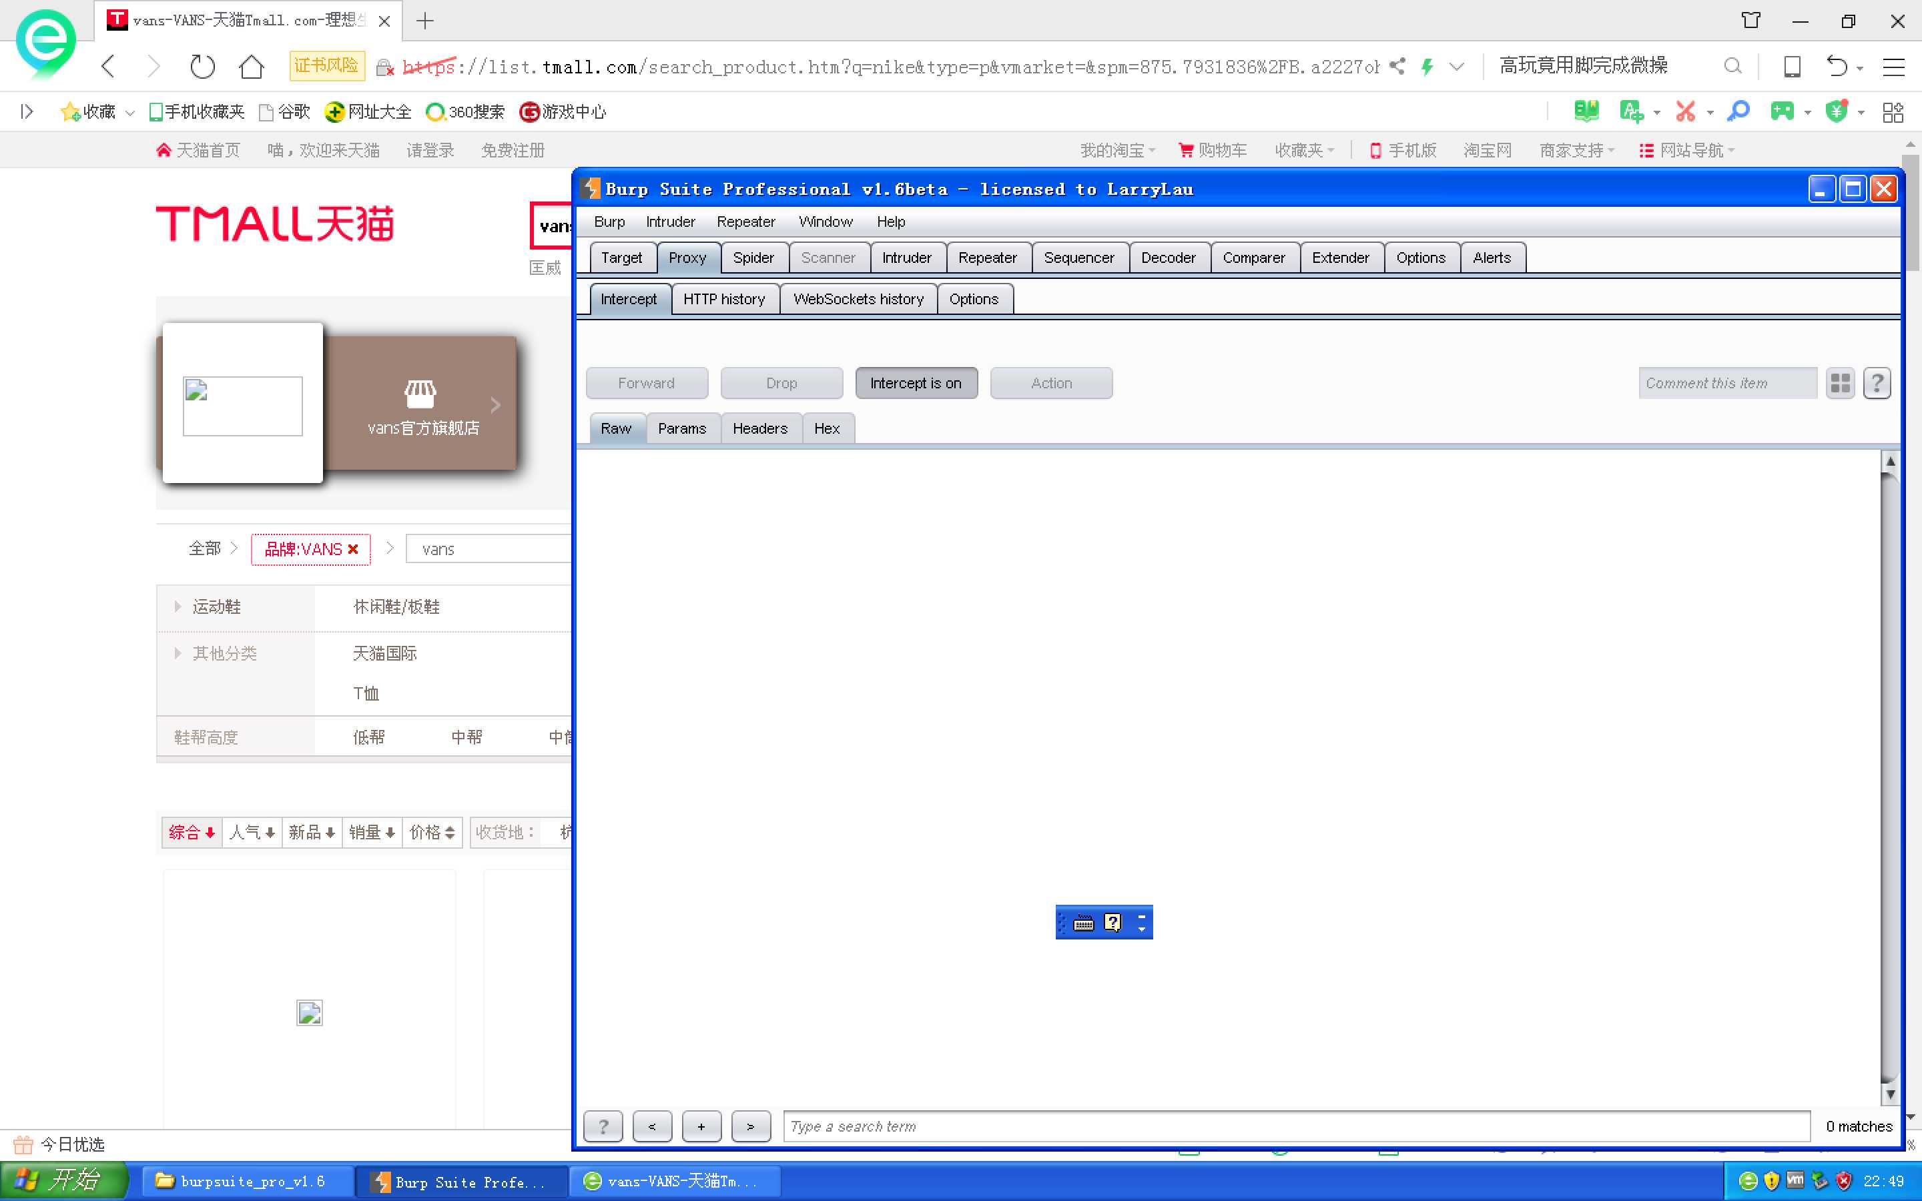
Task: Remove the 品牌:VANS filter tag
Action: (354, 549)
